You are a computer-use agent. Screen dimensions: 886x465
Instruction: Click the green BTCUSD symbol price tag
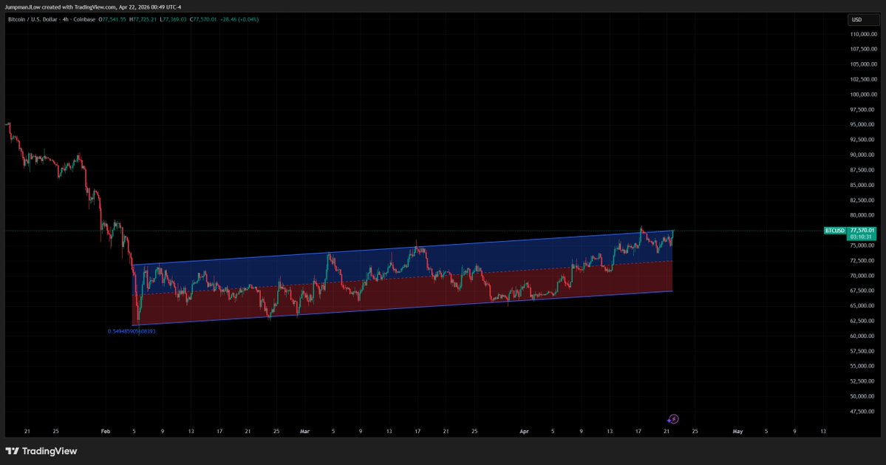tap(835, 231)
